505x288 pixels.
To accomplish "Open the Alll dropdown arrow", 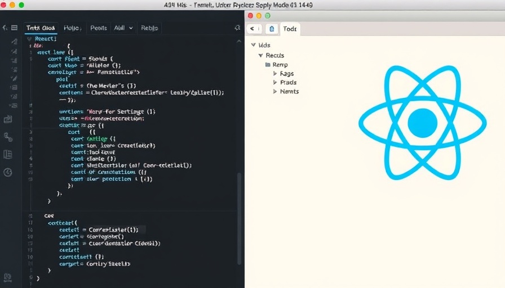I will click(131, 28).
